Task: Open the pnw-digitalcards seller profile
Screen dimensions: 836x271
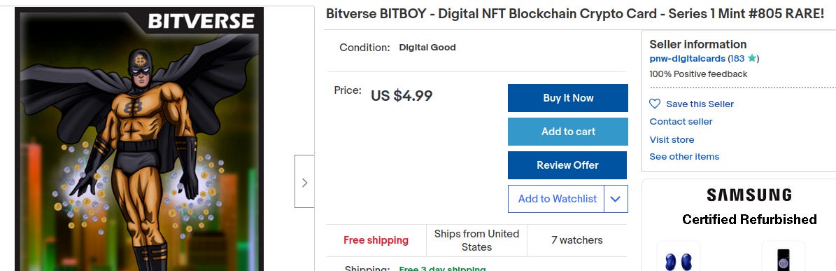Action: tap(687, 59)
